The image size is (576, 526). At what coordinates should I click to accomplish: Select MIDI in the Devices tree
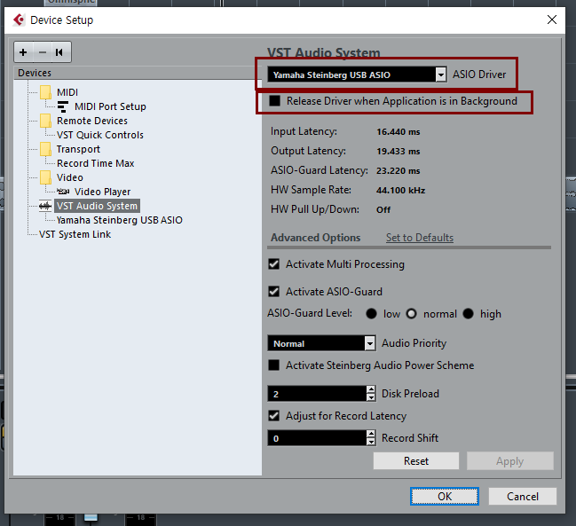(67, 92)
